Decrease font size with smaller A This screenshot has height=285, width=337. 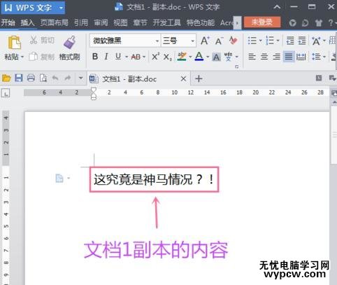pyautogui.click(x=219, y=41)
